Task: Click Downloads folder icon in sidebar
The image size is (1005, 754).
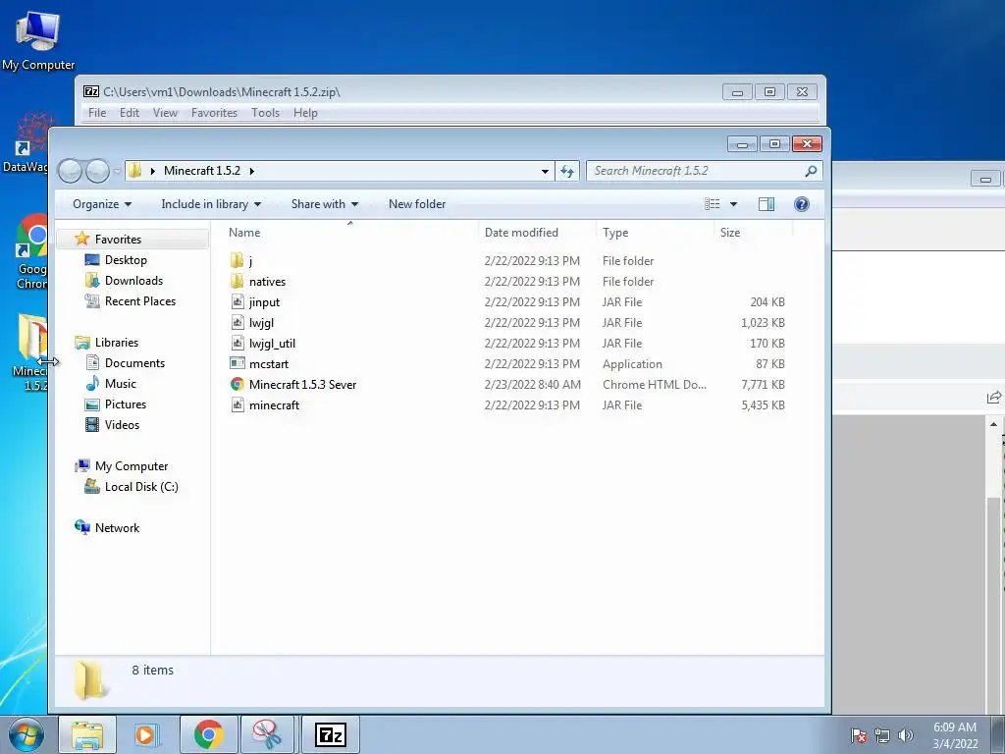Action: [92, 280]
